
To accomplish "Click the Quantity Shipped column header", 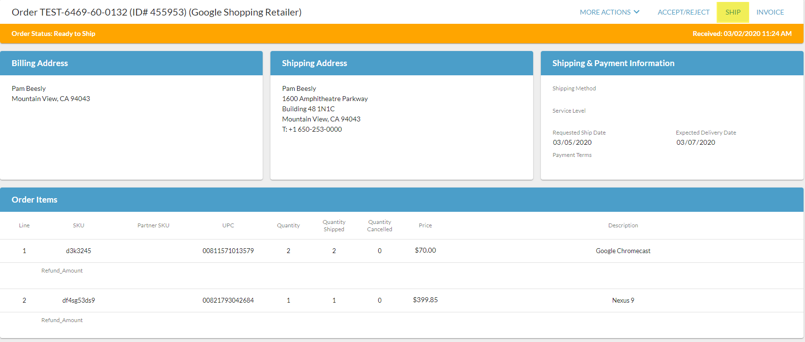I will pyautogui.click(x=334, y=225).
